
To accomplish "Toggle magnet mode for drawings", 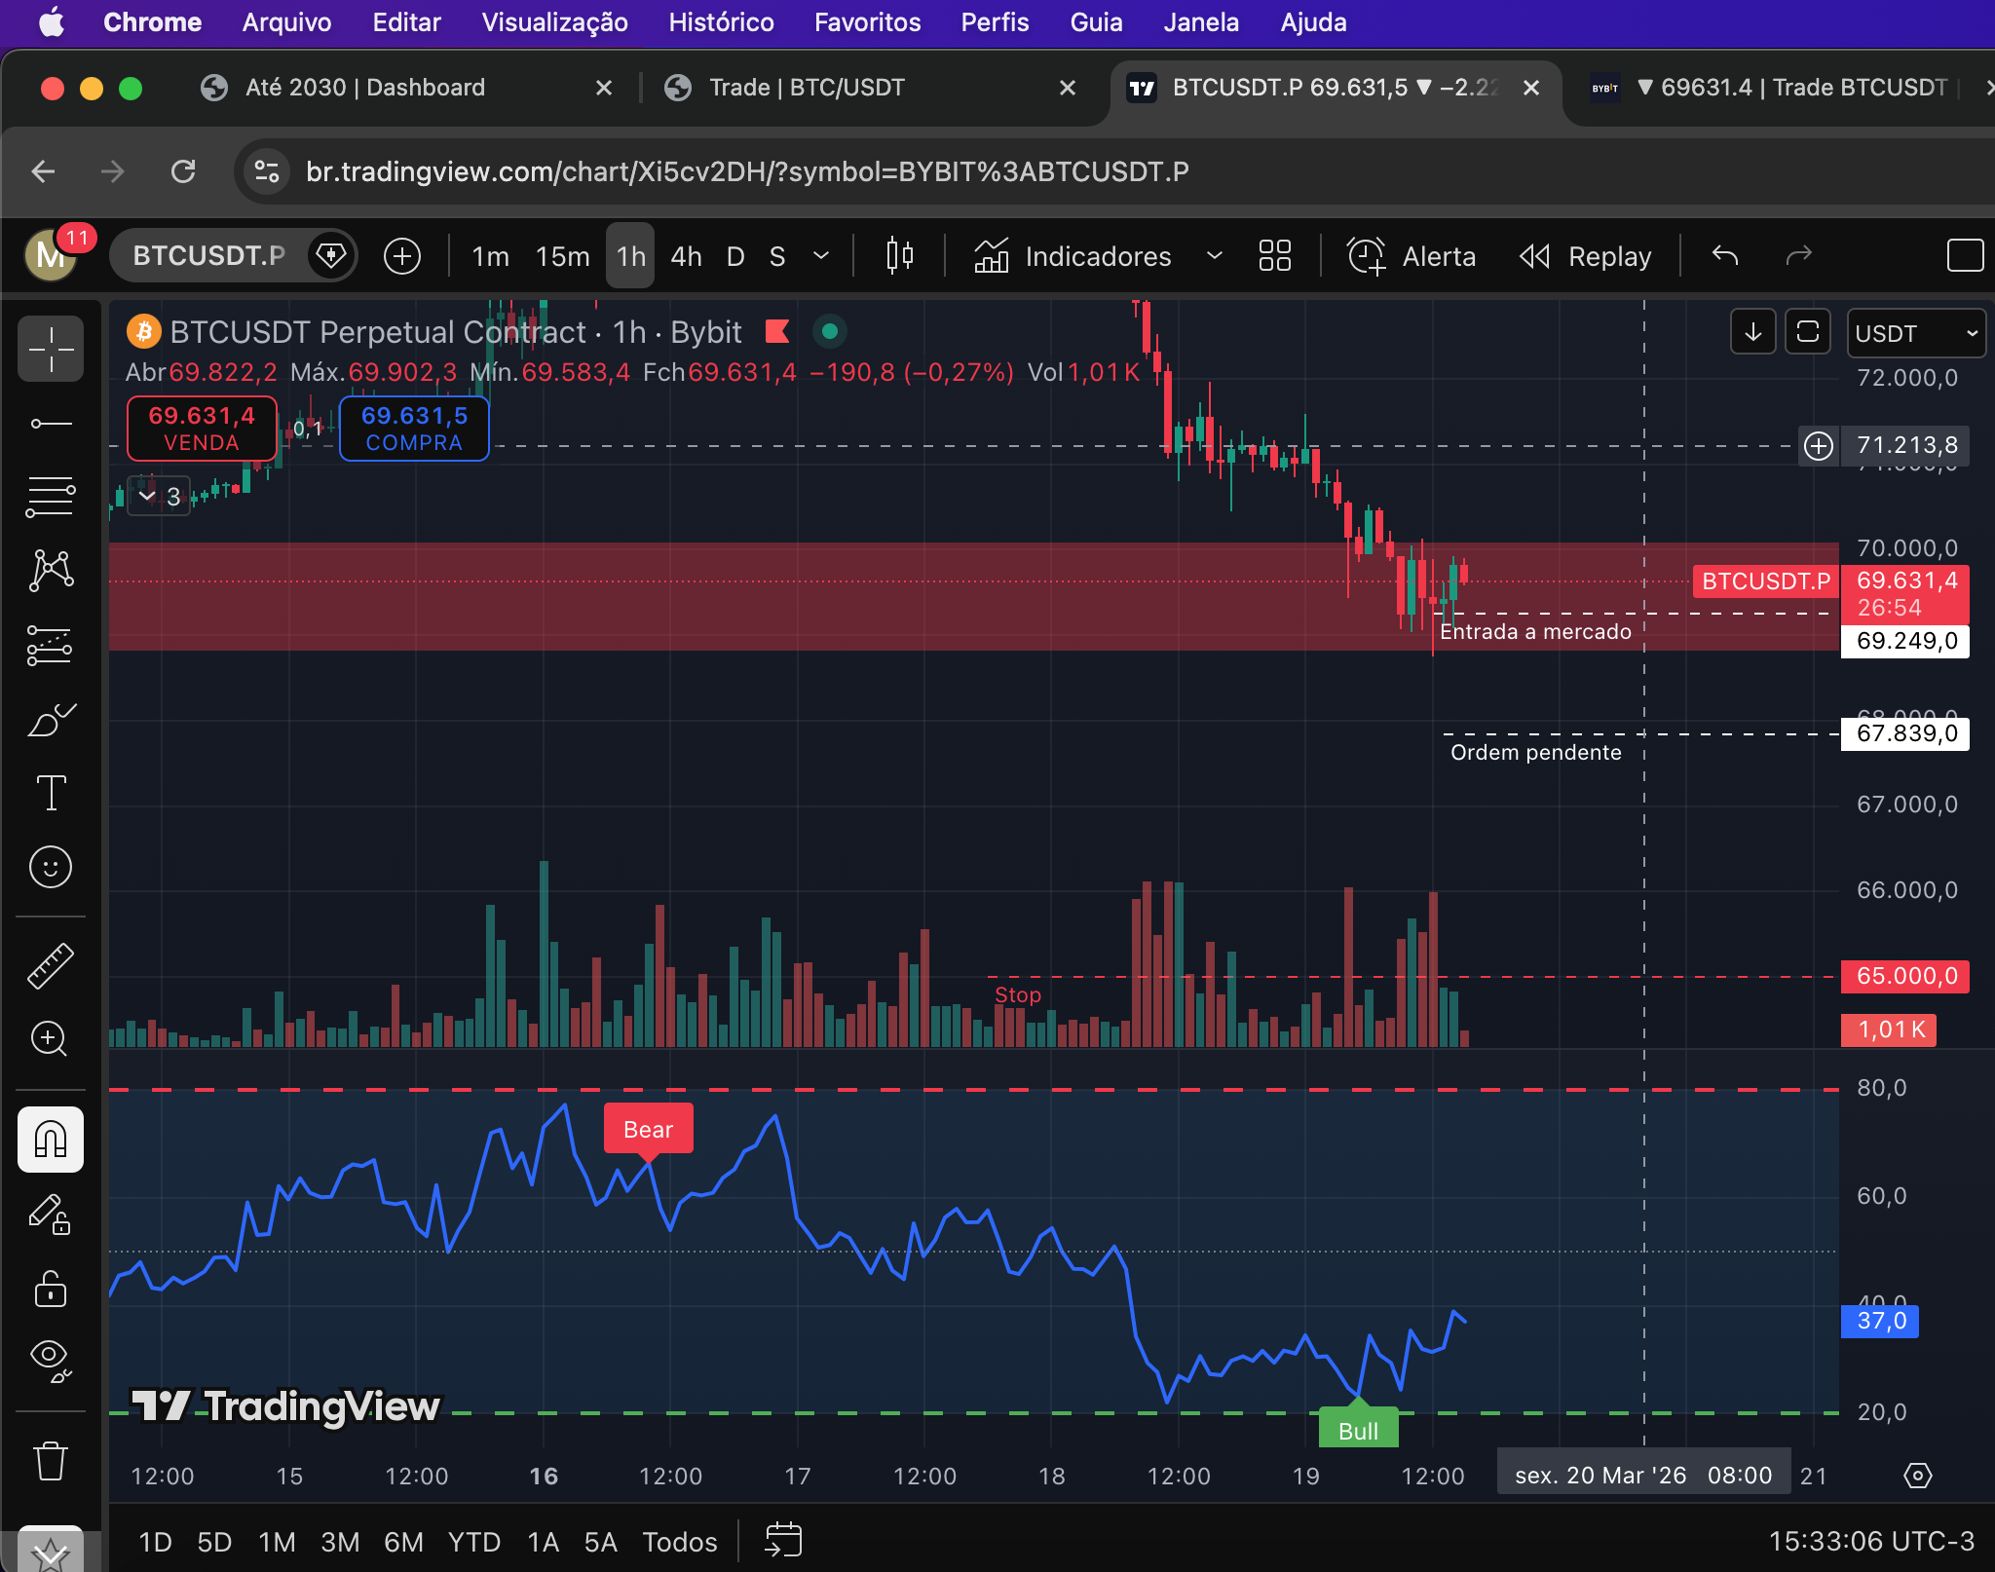I will click(x=51, y=1140).
